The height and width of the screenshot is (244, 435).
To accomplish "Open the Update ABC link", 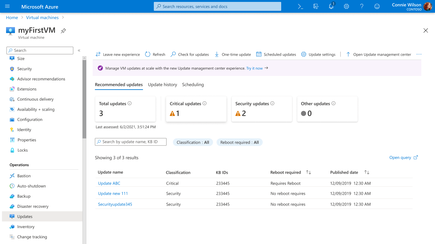I will 109,183.
